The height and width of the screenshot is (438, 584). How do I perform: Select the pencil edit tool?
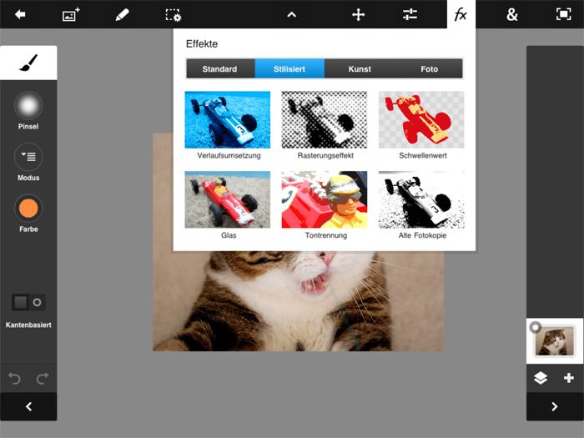point(122,14)
